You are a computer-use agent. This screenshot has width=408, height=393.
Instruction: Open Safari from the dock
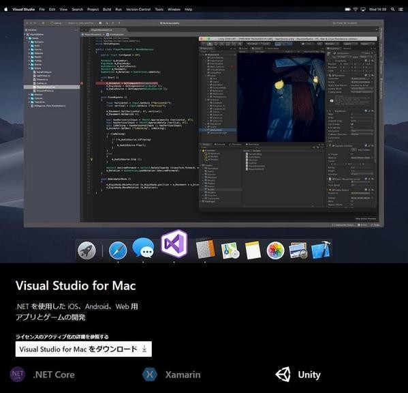(x=118, y=250)
